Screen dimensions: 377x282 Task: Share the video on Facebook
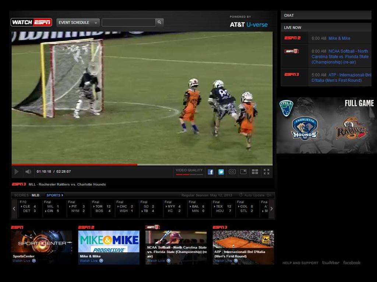210,172
